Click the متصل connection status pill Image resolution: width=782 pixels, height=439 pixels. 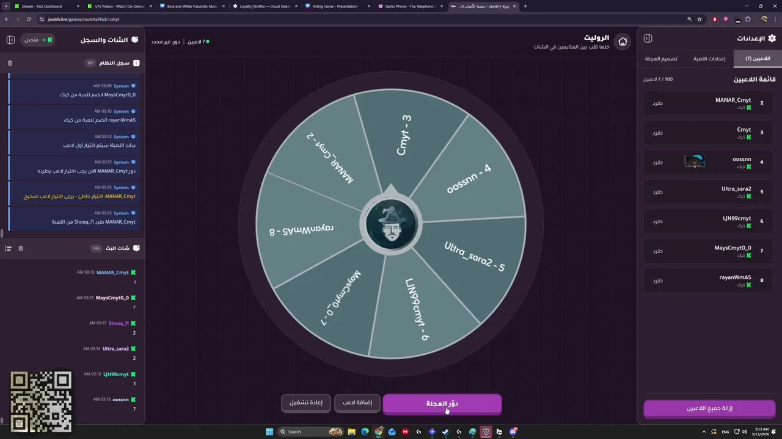coord(38,40)
